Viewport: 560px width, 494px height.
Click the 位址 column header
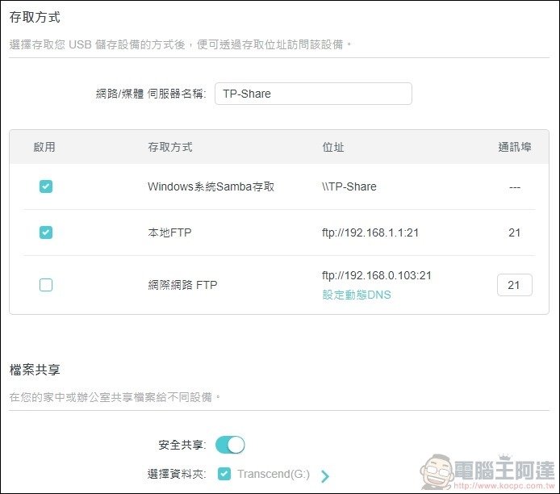click(x=333, y=147)
